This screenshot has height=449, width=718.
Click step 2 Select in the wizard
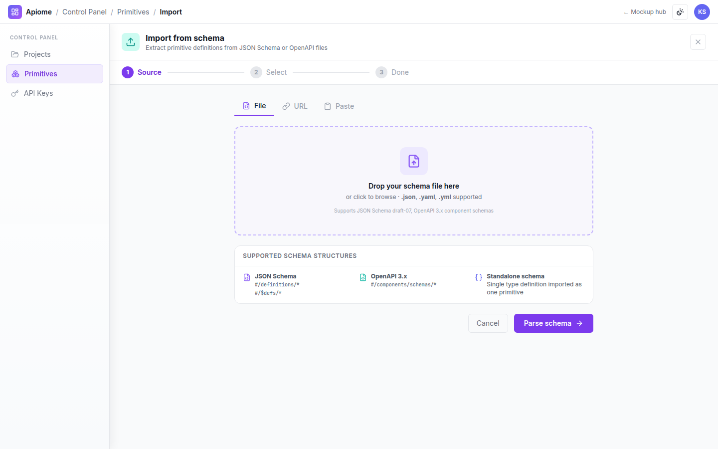[x=269, y=72]
